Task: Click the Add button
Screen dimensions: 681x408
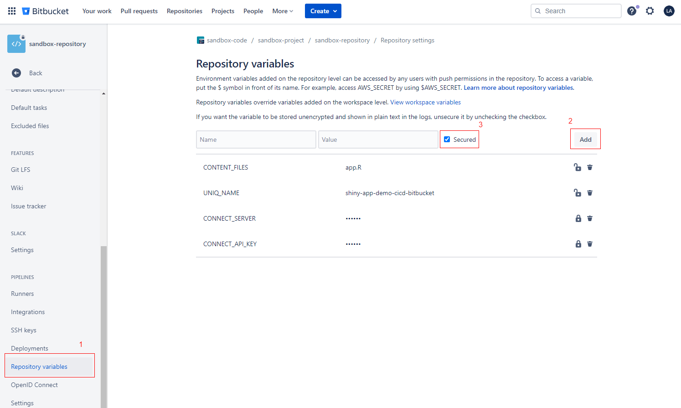Action: tap(585, 139)
